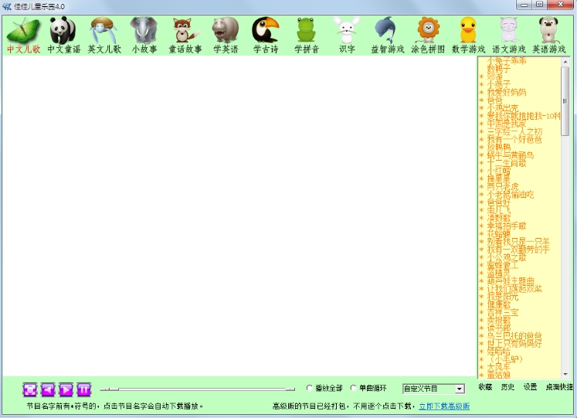Viewport: 577px width, 418px height.
Task: Click the playback progress slider
Action: tap(198, 389)
